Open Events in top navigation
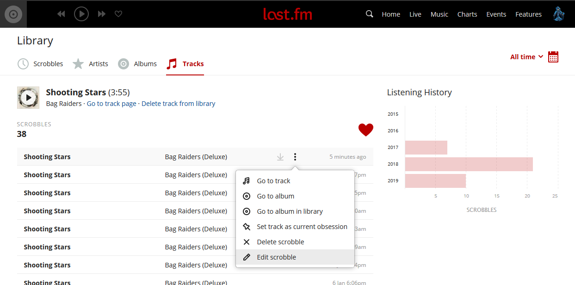575x285 pixels. 496,14
